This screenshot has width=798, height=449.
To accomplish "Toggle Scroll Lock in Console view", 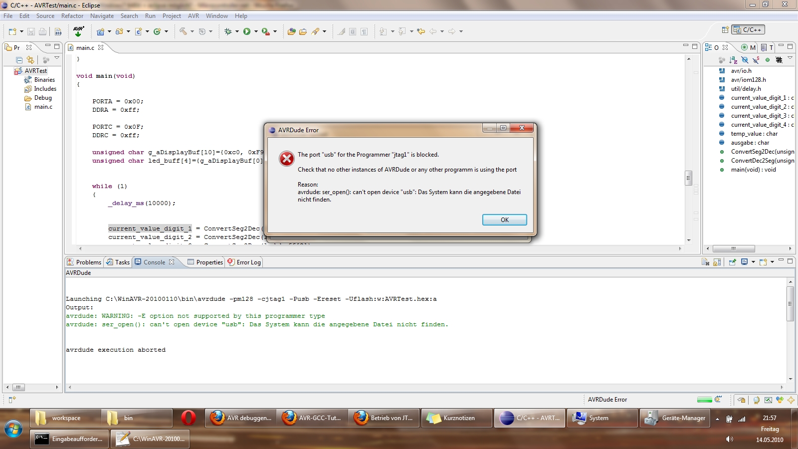I will (717, 262).
